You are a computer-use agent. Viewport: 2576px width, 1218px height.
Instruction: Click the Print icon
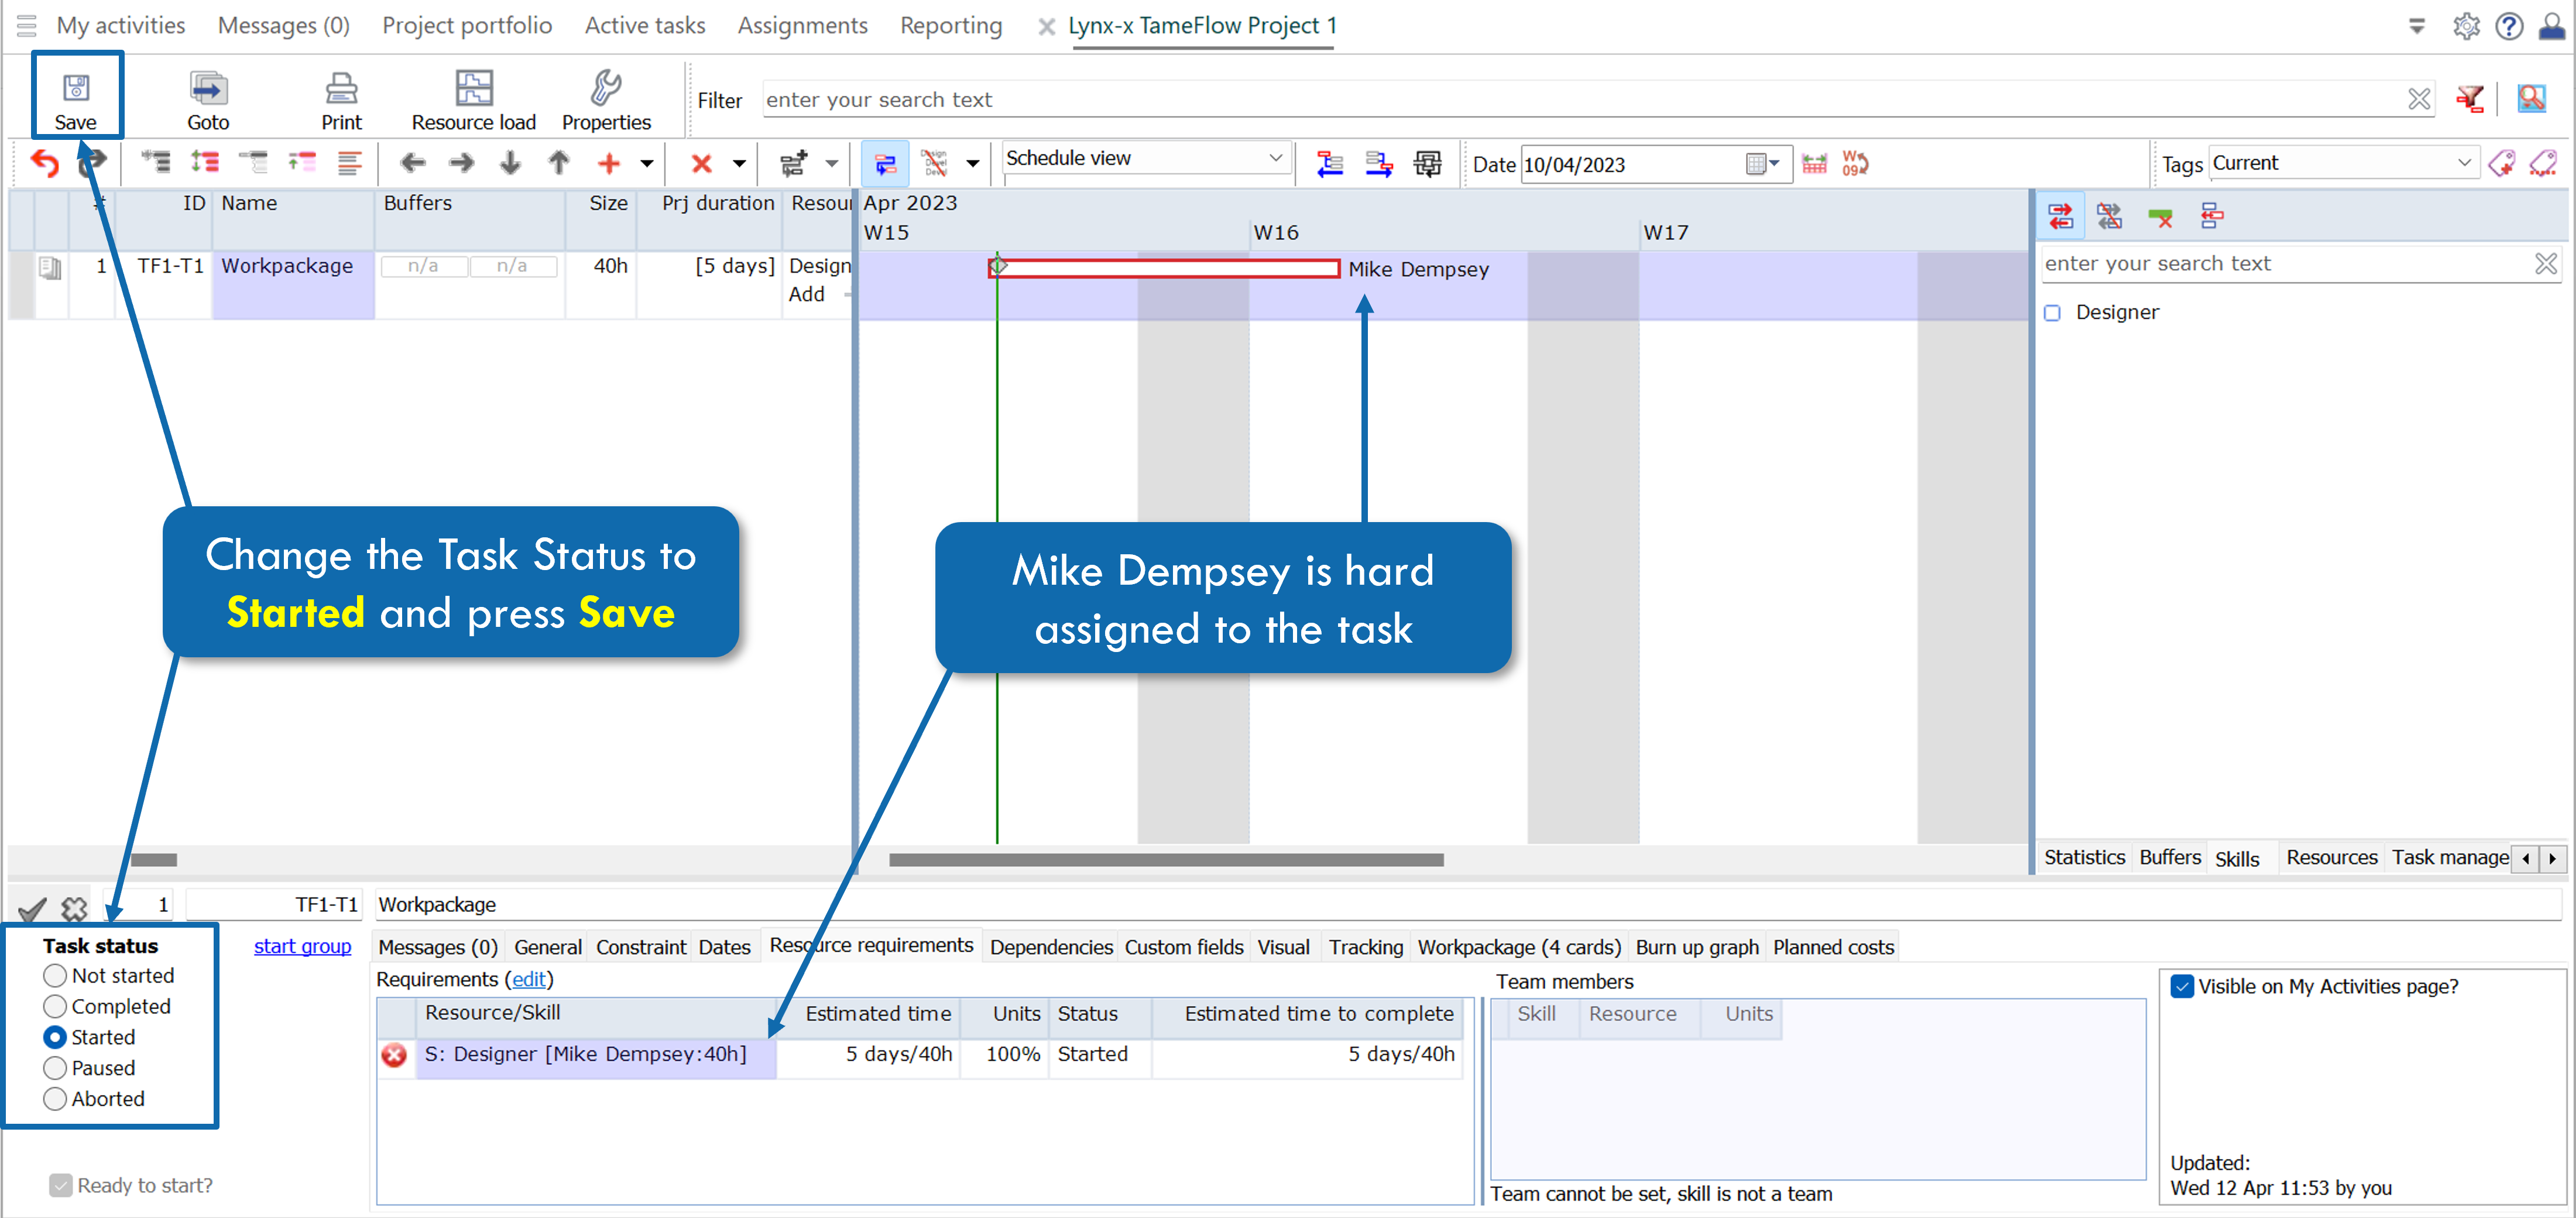tap(341, 100)
